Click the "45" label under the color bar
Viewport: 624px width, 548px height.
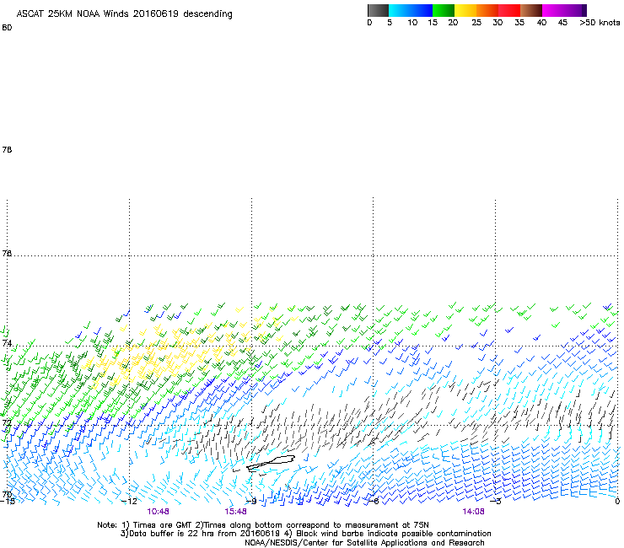[562, 23]
